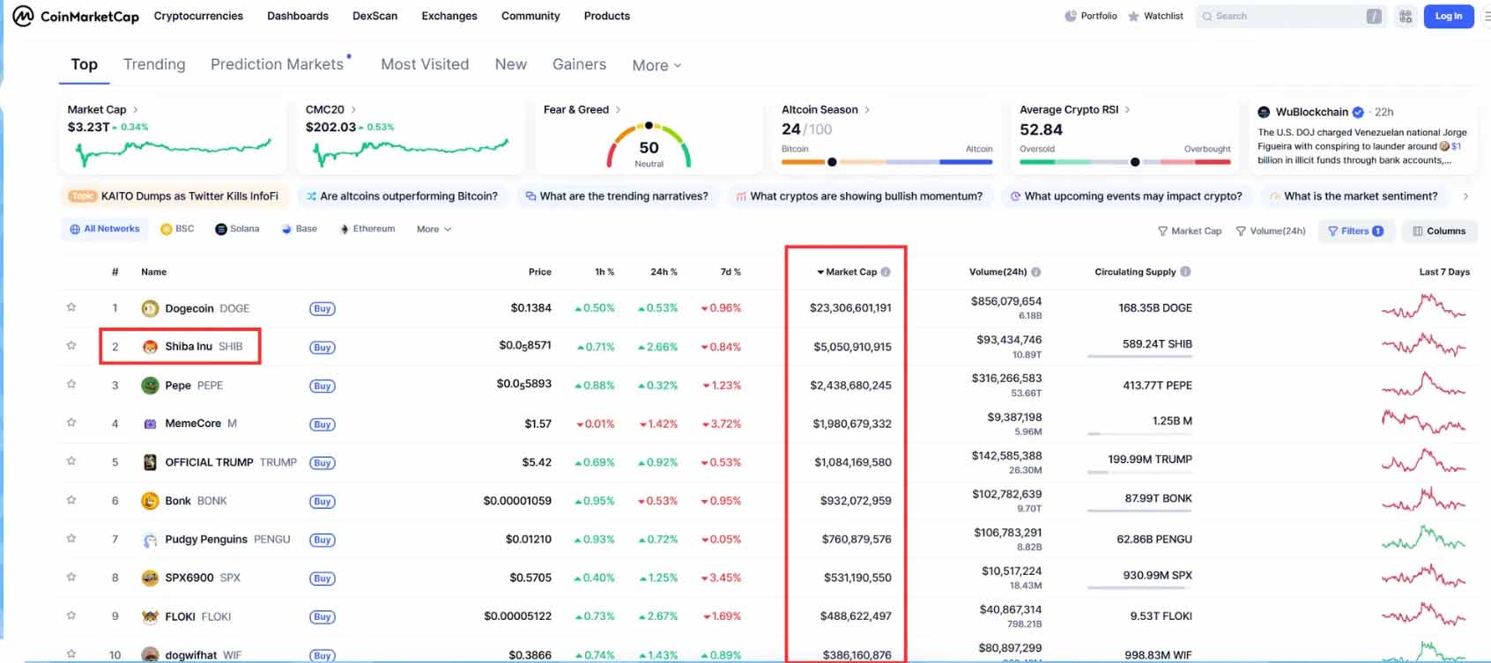
Task: Click the Circulating Supply info icon
Action: point(1185,272)
